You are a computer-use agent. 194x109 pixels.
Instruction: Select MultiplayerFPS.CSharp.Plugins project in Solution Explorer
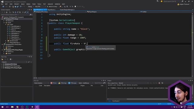[14, 50]
